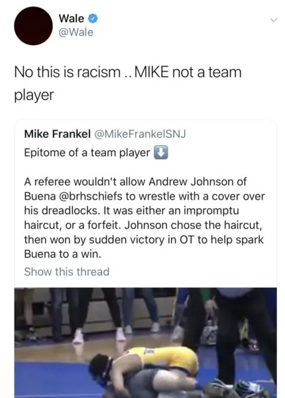Click the tweet text 'No this is racism'
Image resolution: width=285 pixels, height=398 pixels.
click(67, 72)
